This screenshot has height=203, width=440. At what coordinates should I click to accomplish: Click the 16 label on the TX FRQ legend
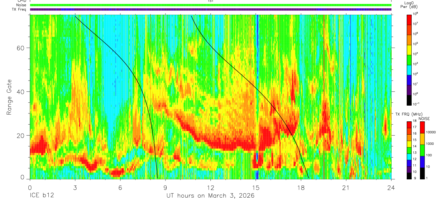pos(415,133)
